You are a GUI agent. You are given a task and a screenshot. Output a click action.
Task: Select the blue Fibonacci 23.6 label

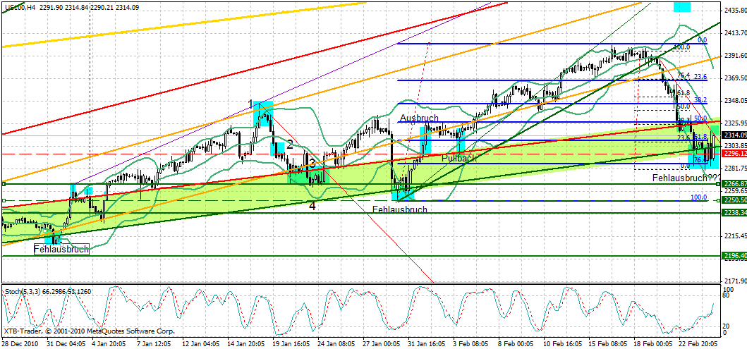700,76
